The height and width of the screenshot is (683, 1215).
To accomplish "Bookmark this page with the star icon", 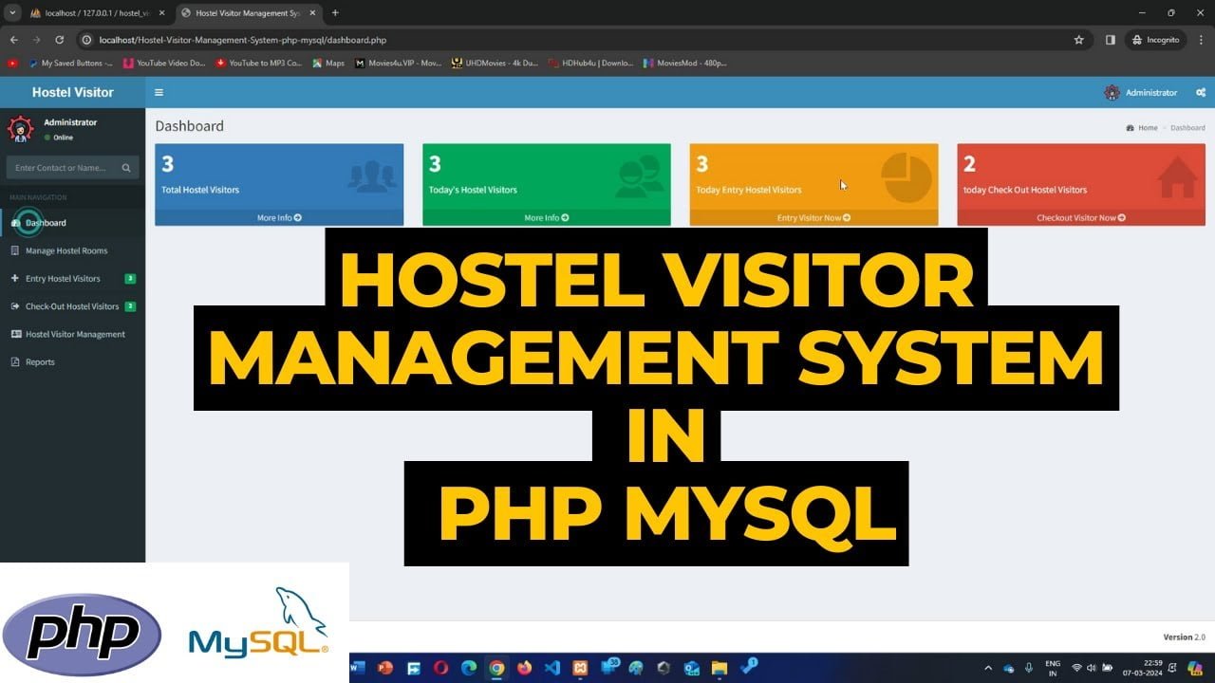I will click(1078, 40).
